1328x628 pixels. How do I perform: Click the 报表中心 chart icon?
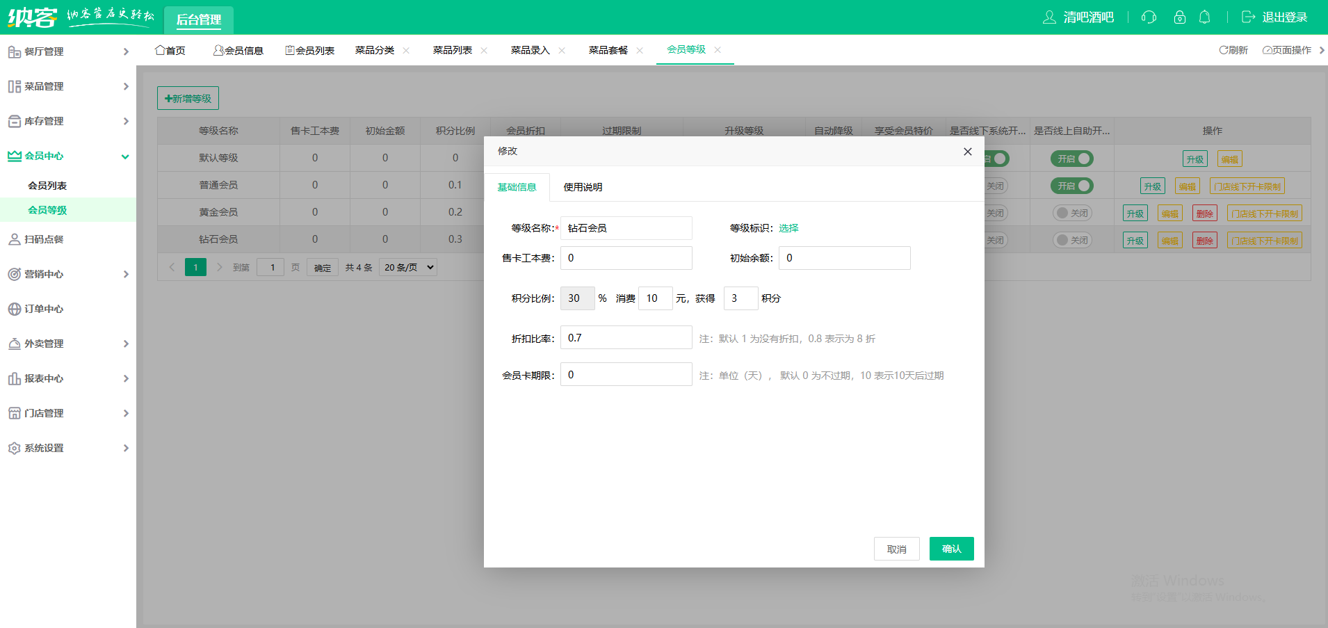tap(14, 378)
